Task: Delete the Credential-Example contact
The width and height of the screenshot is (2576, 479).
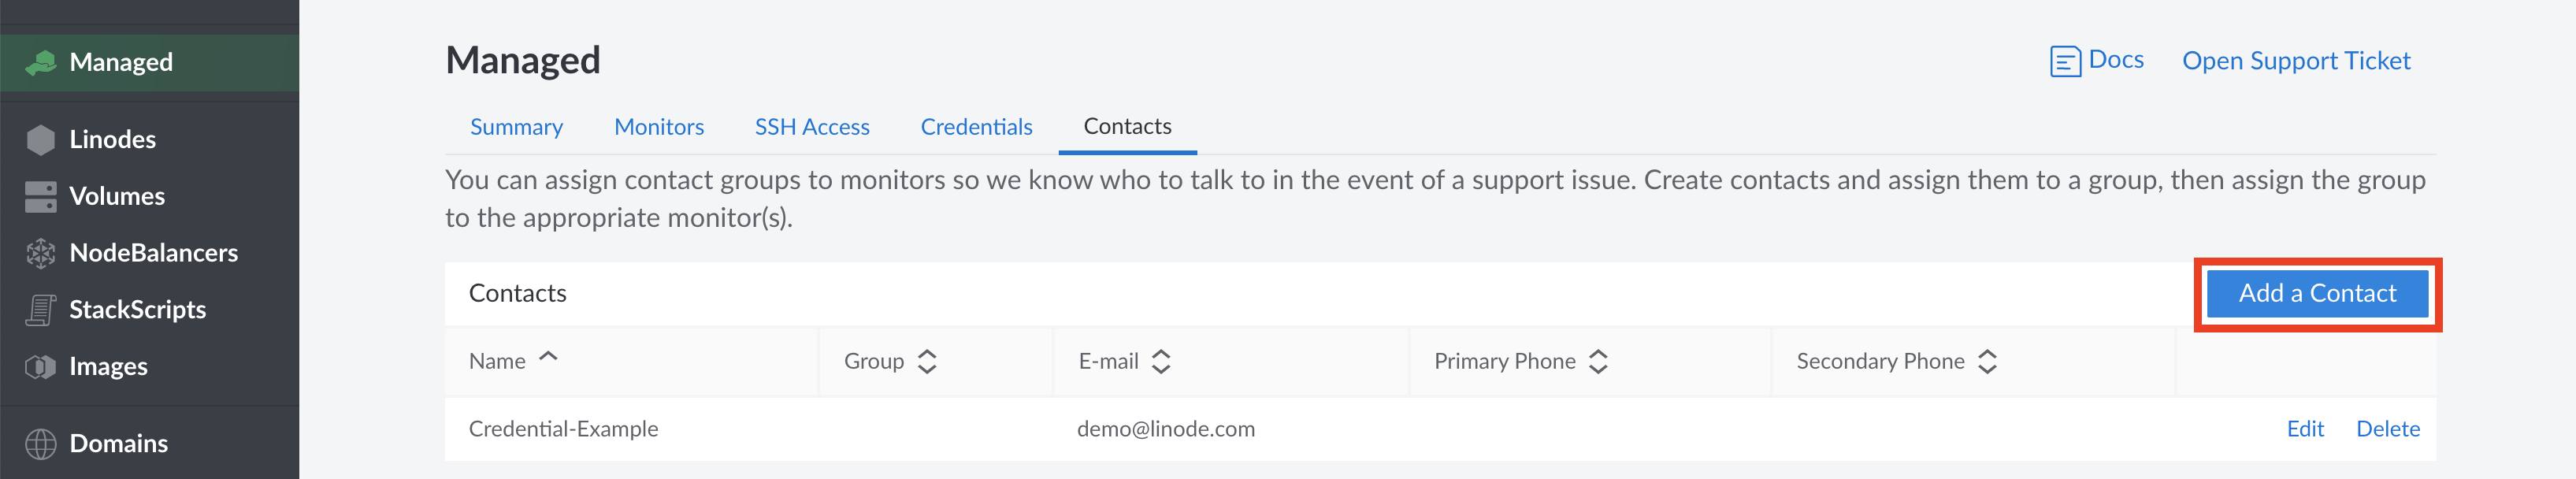Action: 2388,428
